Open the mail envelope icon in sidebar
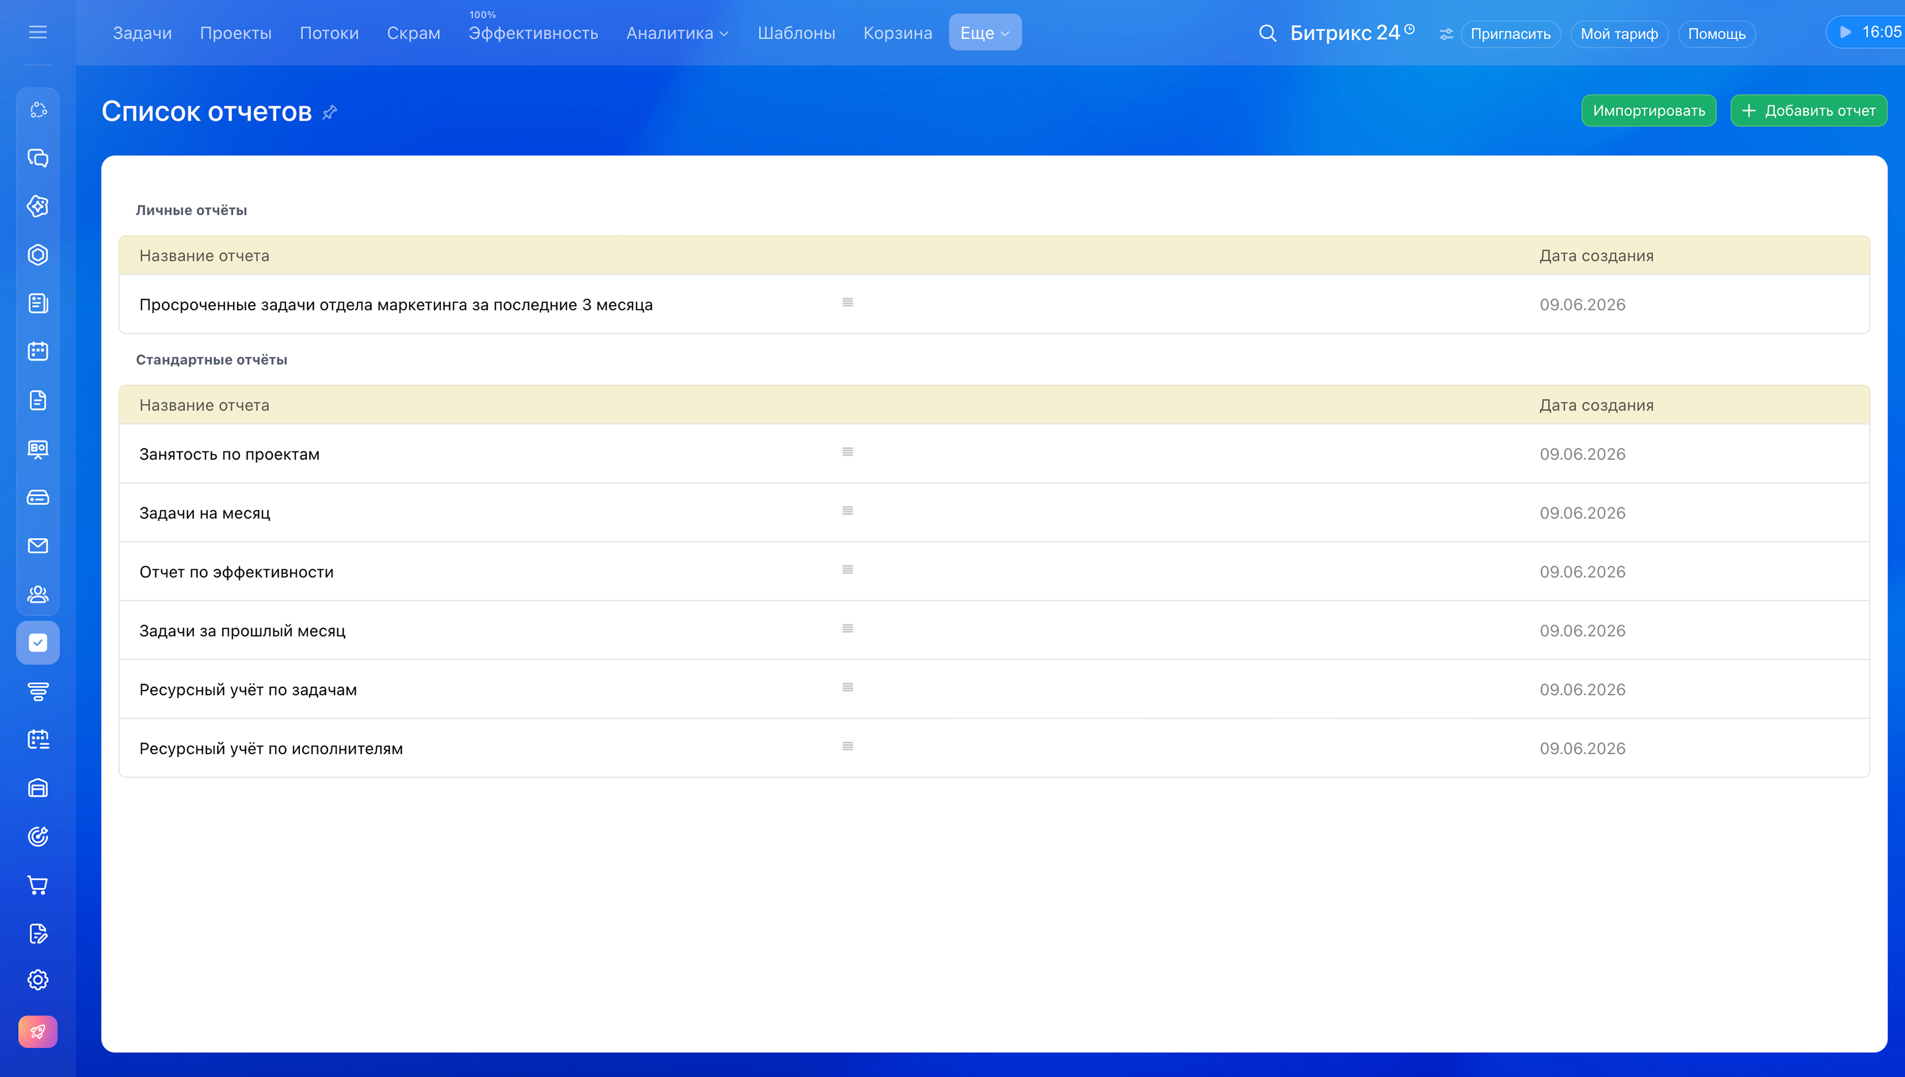Viewport: 1905px width, 1077px height. tap(38, 545)
